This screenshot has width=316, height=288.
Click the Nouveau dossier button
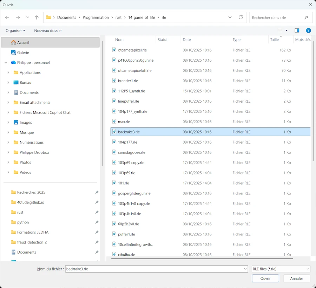(x=48, y=30)
